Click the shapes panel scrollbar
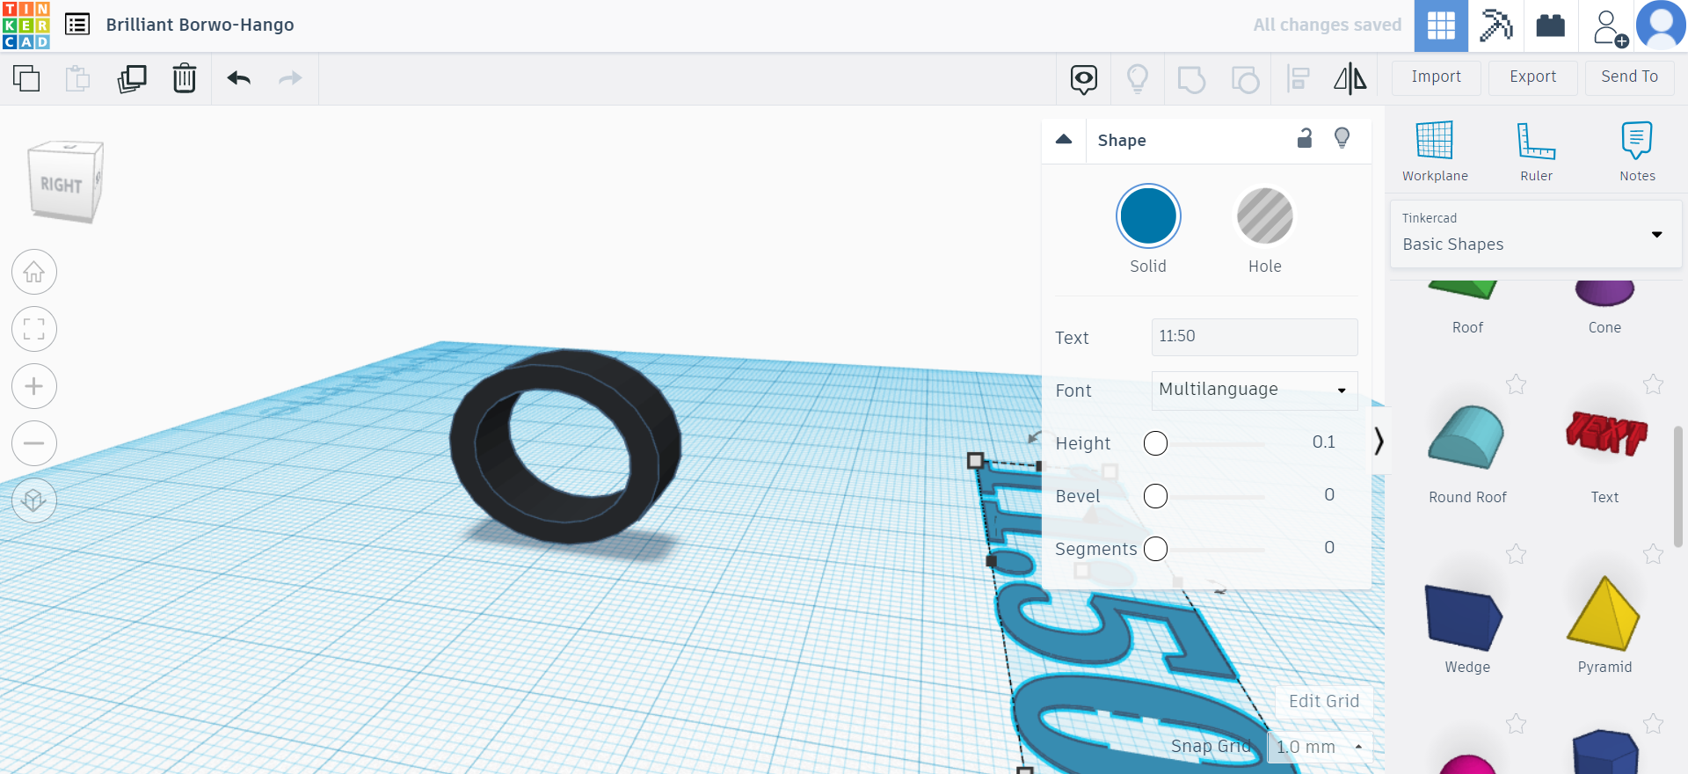The image size is (1688, 774). [x=1677, y=486]
